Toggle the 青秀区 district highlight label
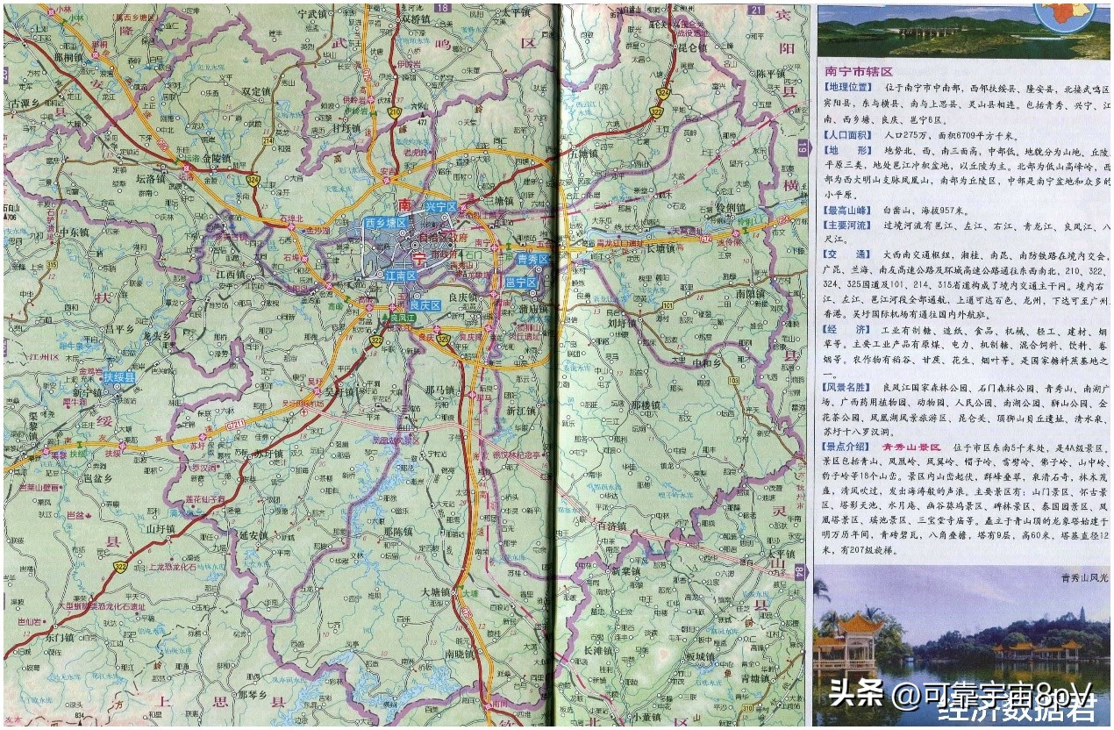 (x=532, y=259)
